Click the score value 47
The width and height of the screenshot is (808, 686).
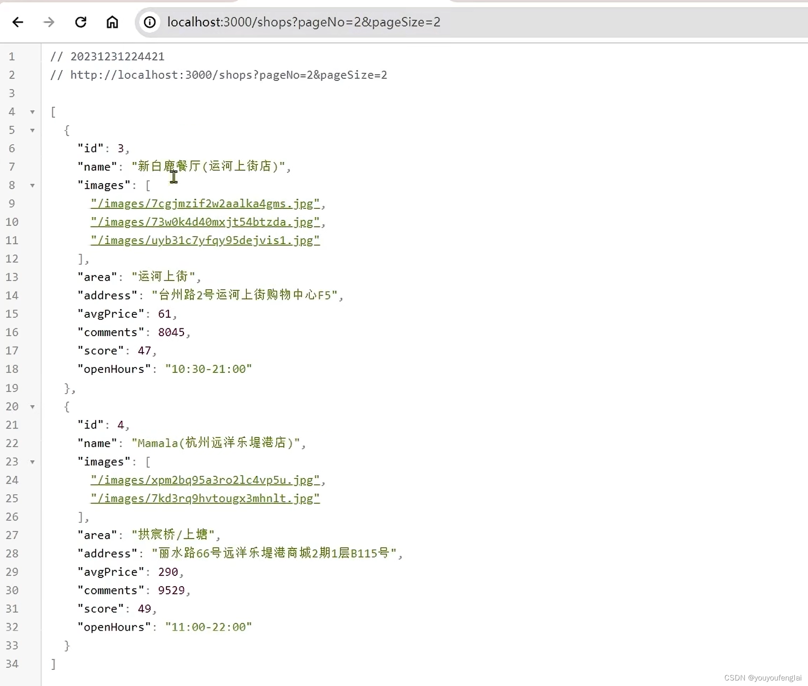tap(144, 351)
